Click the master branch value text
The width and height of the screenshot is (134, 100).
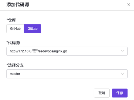(x=15, y=74)
